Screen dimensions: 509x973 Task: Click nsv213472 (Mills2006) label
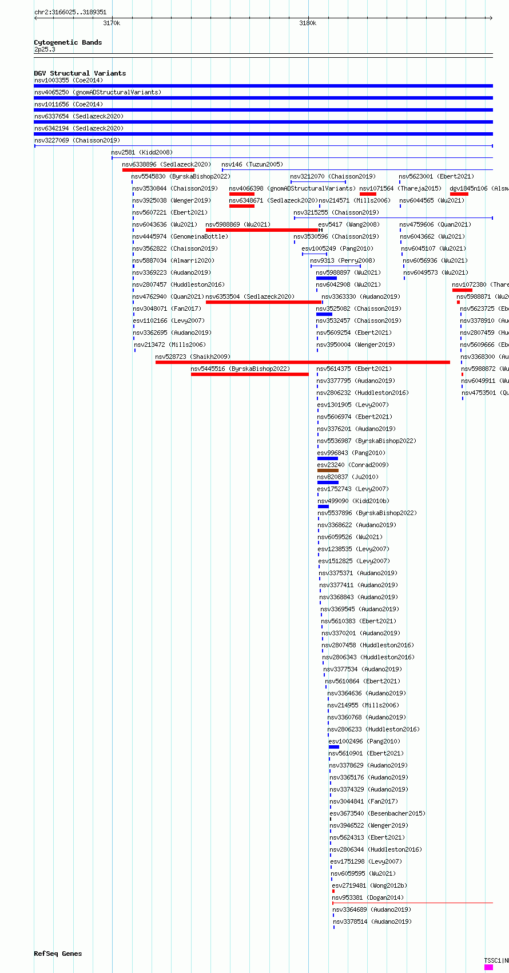[x=170, y=345]
